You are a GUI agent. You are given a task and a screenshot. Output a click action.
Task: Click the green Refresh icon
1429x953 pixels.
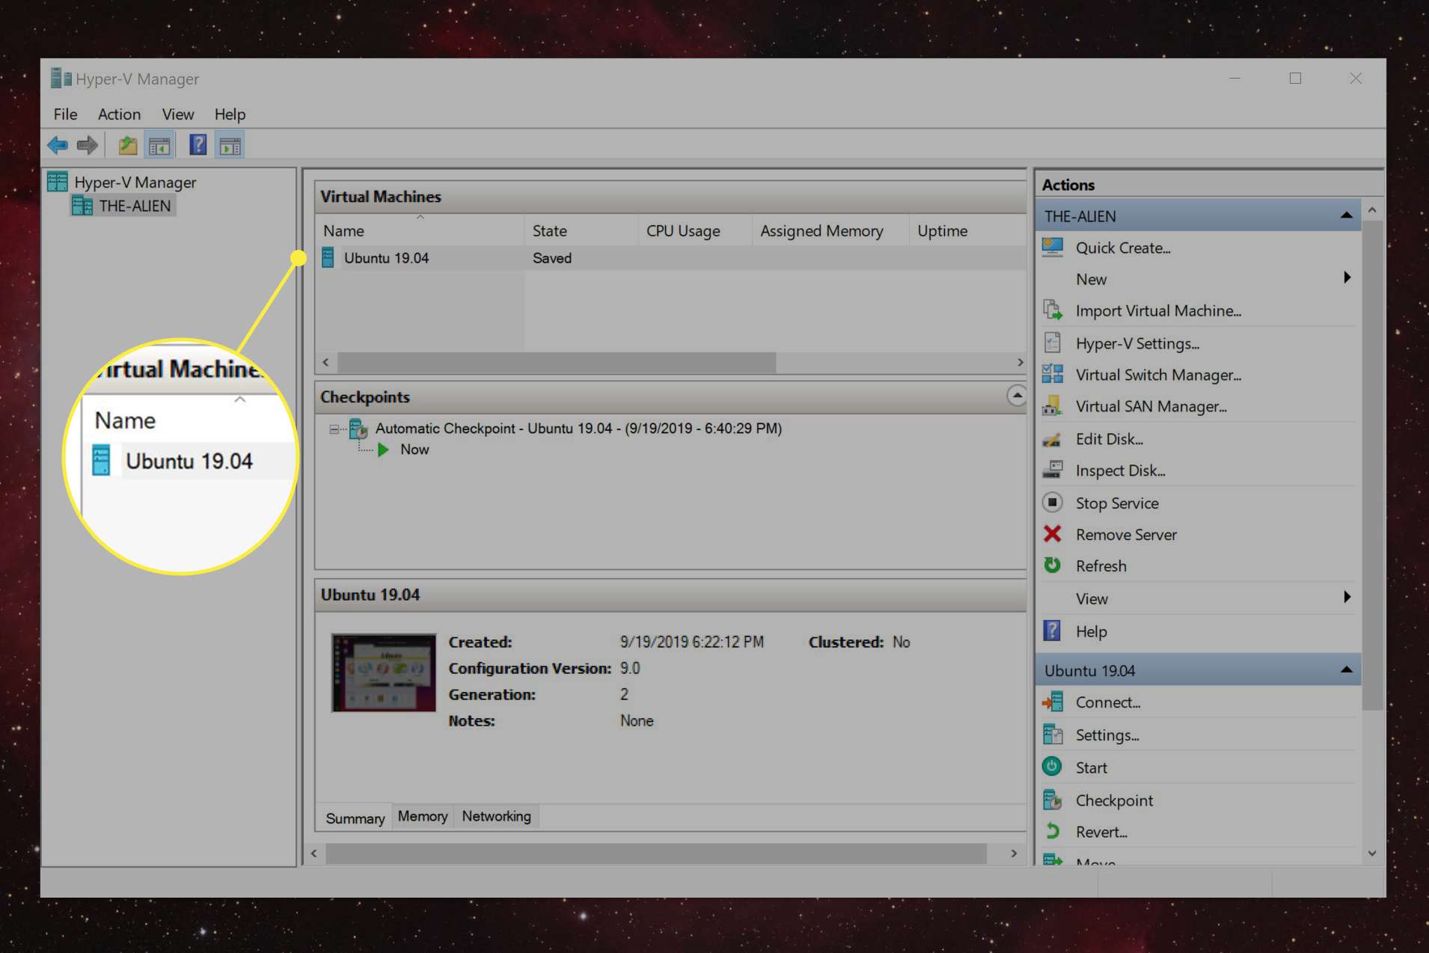point(1053,566)
